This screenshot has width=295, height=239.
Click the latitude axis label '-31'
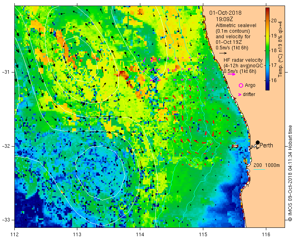click(x=6, y=72)
